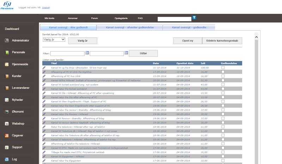
Task: Edit pencil for 'Kørsel retur fra Revisor i Hillerød' row
Action: pos(44,114)
